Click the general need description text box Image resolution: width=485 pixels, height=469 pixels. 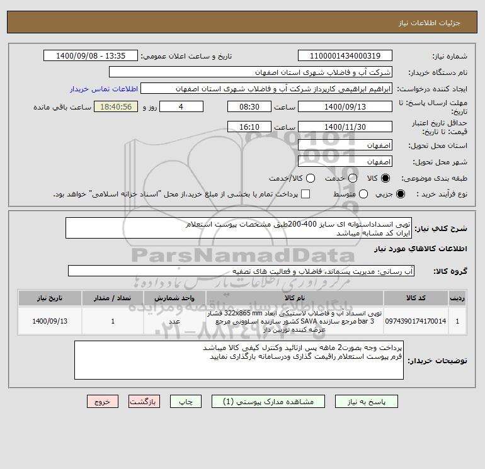coord(239,228)
